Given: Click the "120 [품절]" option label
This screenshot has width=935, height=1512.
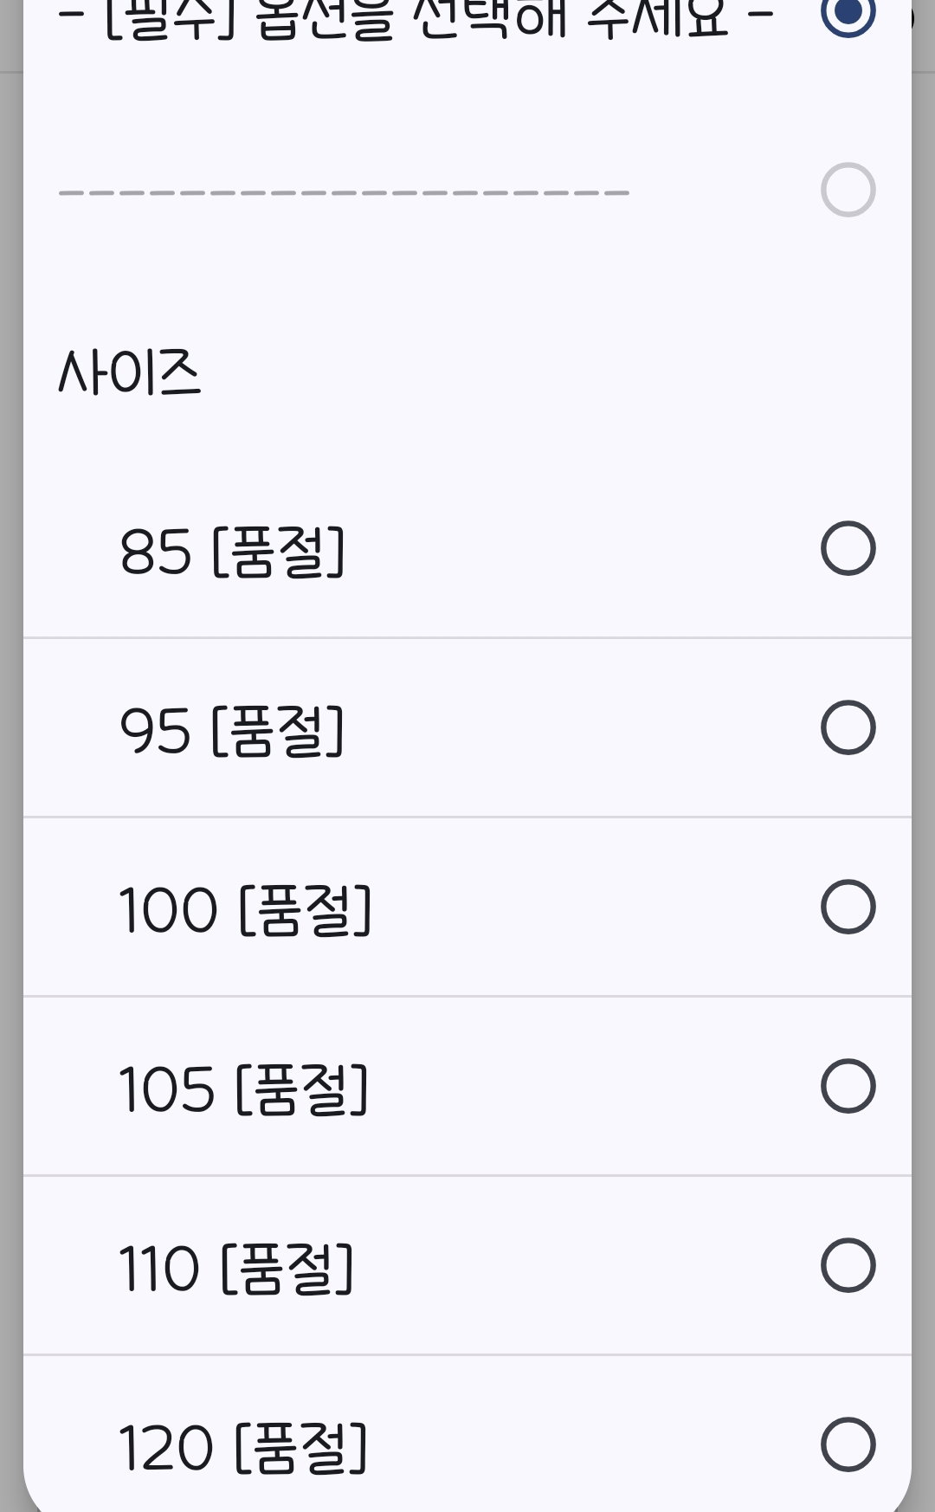Looking at the screenshot, I should coord(244,1448).
